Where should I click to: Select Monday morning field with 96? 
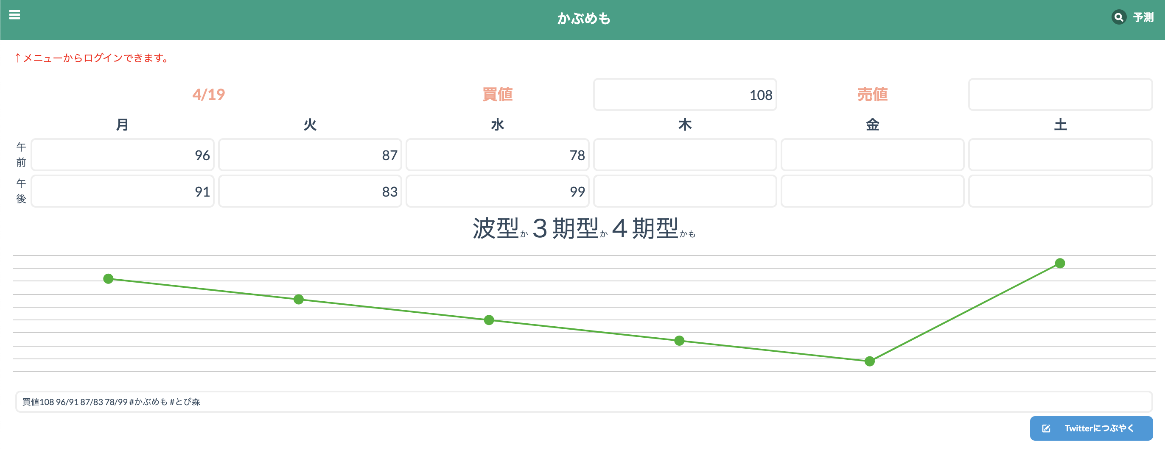click(x=123, y=155)
